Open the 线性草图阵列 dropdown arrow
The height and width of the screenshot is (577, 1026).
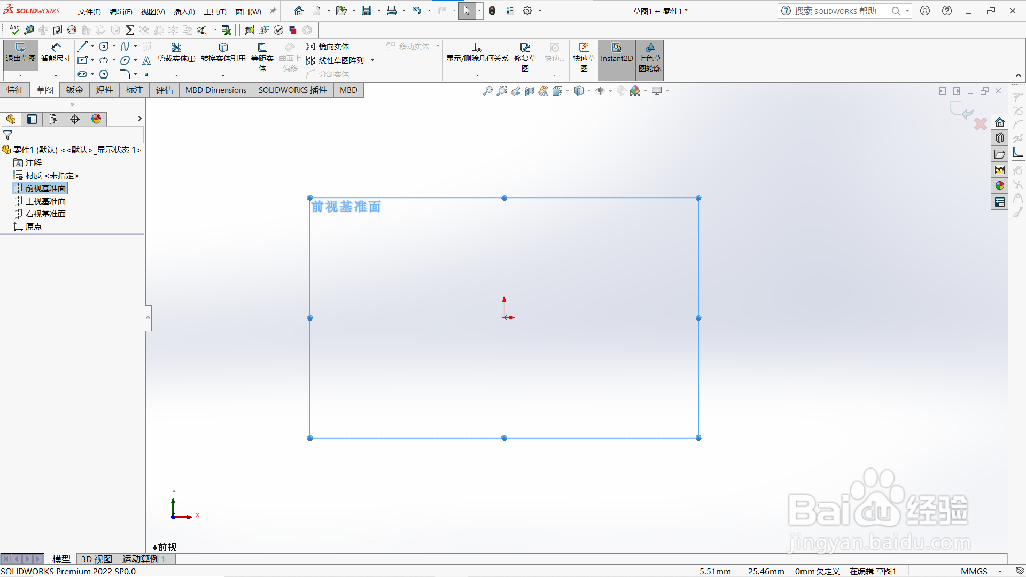tap(372, 60)
